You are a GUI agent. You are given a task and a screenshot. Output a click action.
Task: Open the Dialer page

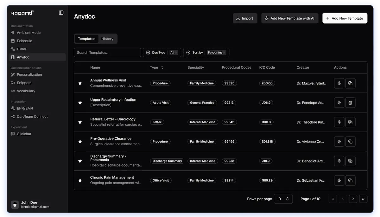[38, 49]
